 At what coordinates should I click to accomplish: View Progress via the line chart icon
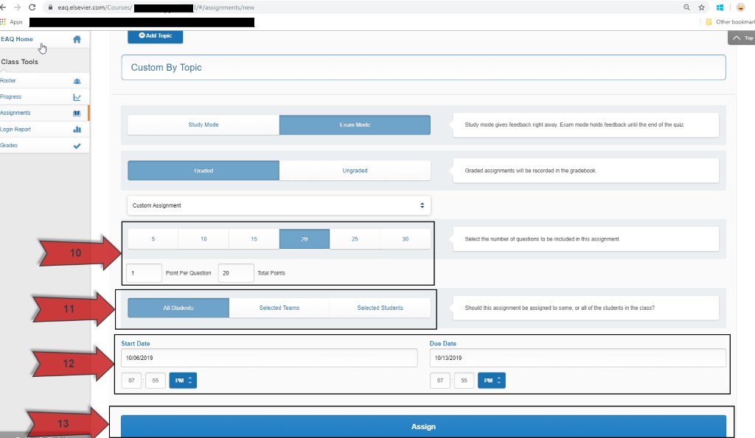click(x=77, y=96)
